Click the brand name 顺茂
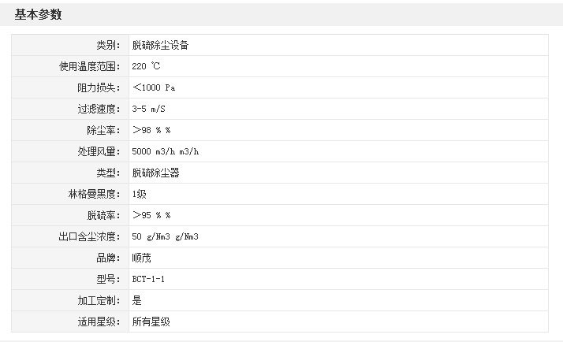 pyautogui.click(x=141, y=258)
